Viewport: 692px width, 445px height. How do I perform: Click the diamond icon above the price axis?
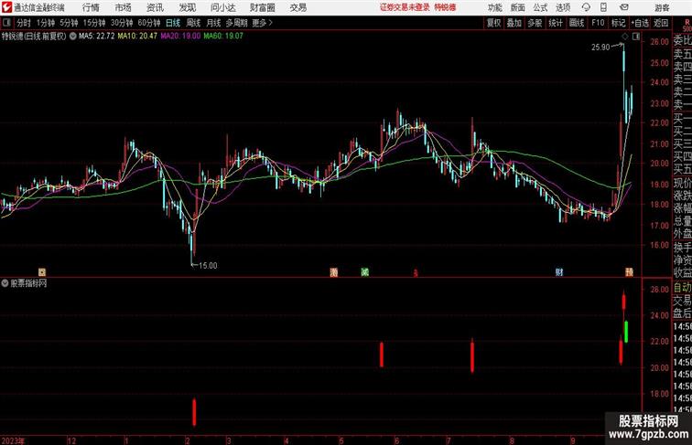pos(625,37)
